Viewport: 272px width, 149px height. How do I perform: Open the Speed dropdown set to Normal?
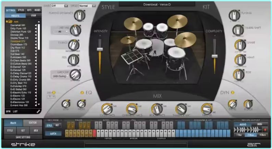point(87,6)
